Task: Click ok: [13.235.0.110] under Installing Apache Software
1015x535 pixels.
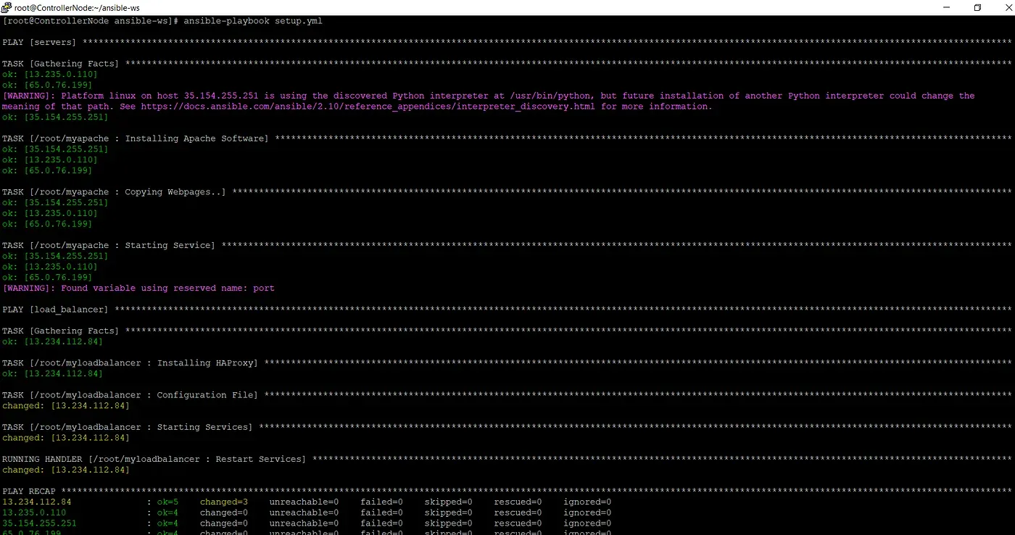Action: click(50, 160)
